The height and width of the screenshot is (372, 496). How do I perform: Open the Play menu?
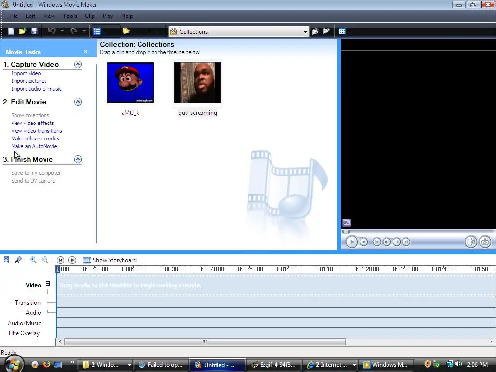tap(108, 16)
